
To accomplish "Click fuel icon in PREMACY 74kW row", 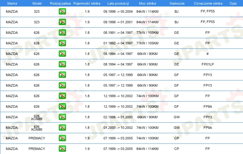I will click(62, 138).
